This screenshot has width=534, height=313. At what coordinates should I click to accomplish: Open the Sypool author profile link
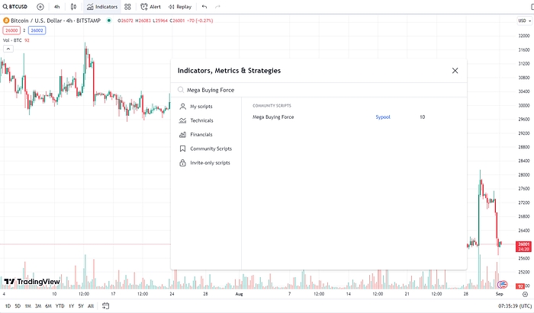click(383, 117)
